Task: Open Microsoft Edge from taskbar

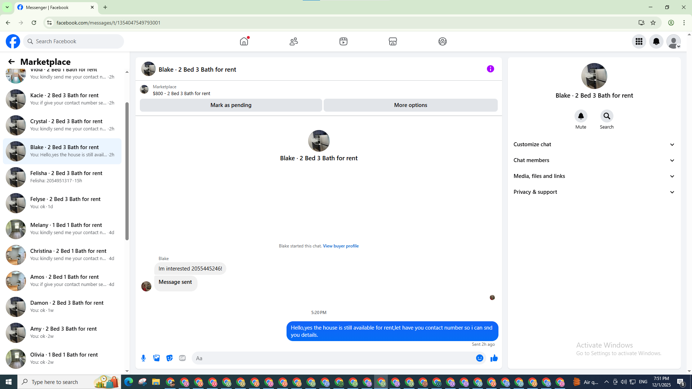Action: (x=129, y=382)
